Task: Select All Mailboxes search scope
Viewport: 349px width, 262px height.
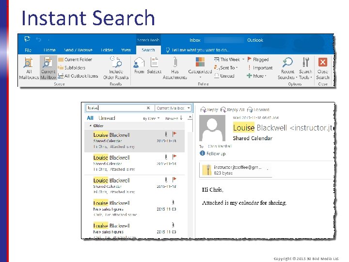Action: click(x=29, y=68)
